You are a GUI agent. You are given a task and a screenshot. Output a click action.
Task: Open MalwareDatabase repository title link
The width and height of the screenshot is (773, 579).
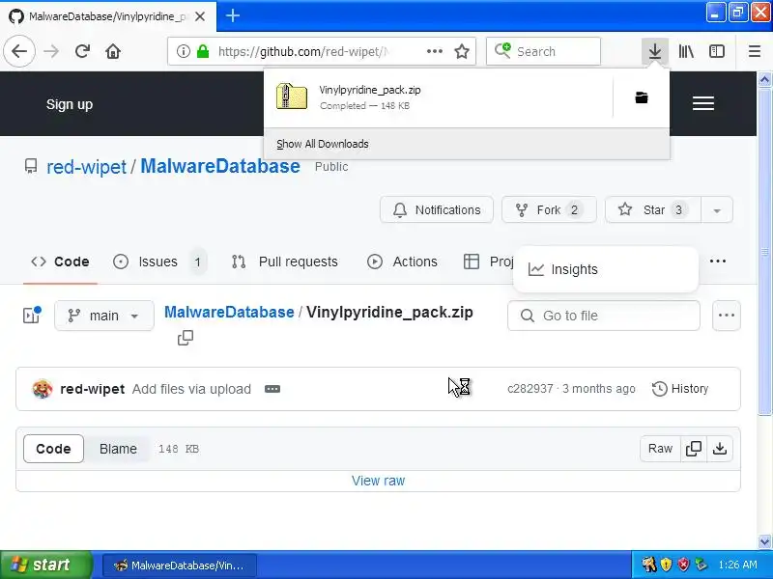[x=220, y=166]
